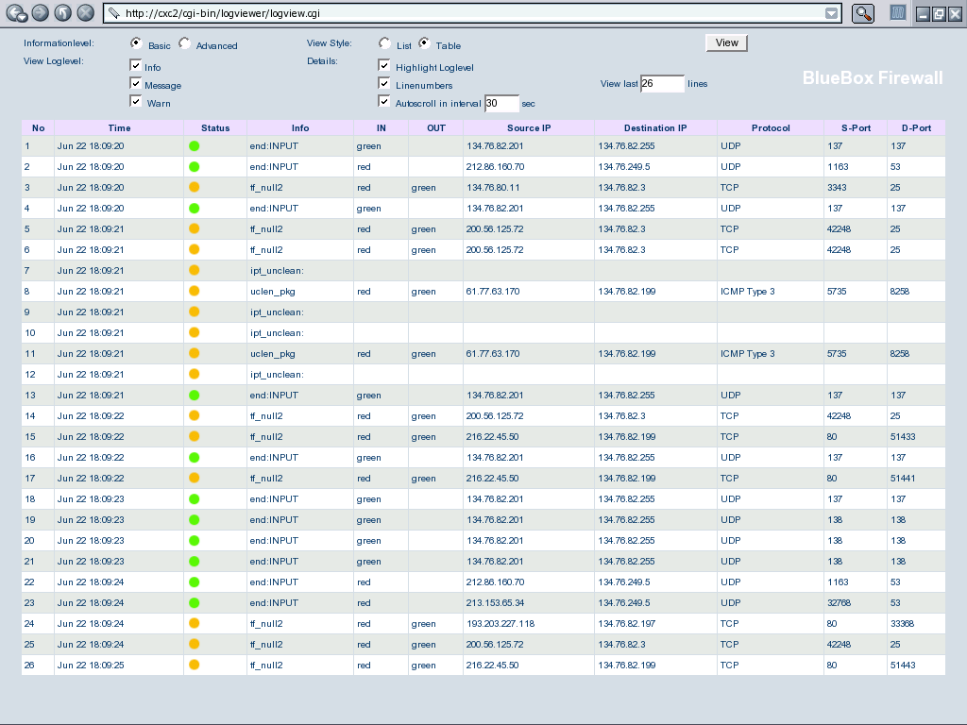Click the icon right of the search button
This screenshot has width=967, height=725.
tap(898, 13)
